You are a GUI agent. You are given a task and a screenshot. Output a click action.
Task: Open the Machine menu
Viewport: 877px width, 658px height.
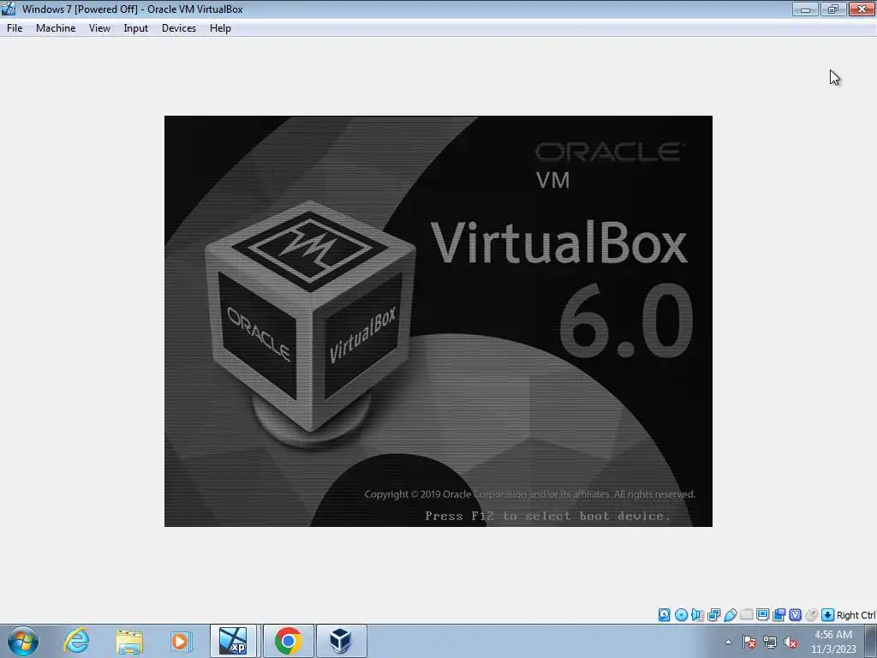click(56, 28)
